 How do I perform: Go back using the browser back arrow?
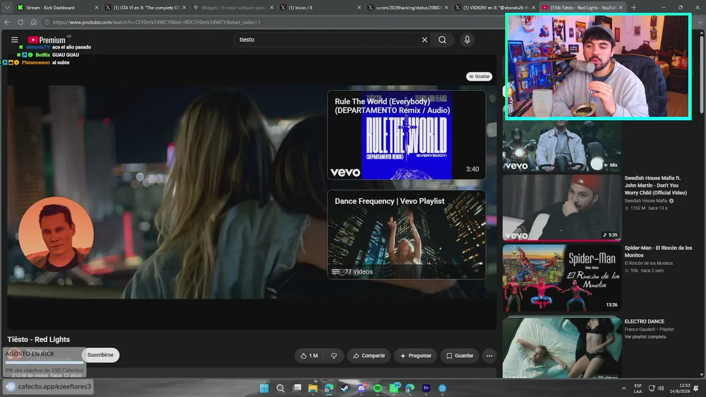click(7, 22)
